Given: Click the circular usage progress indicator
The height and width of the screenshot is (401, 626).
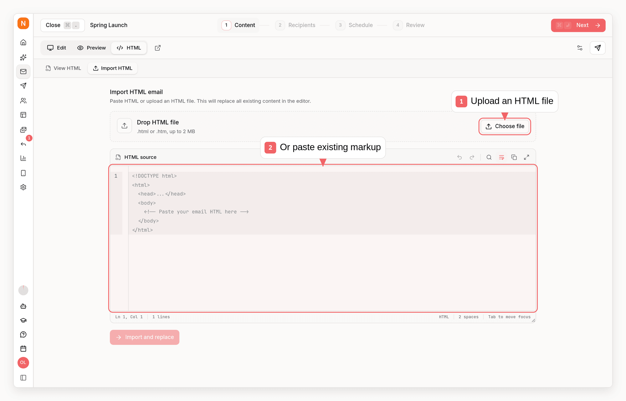Looking at the screenshot, I should click(x=23, y=290).
